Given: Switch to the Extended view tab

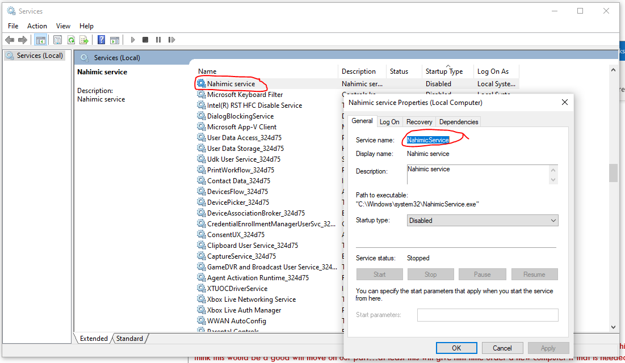Looking at the screenshot, I should 94,338.
